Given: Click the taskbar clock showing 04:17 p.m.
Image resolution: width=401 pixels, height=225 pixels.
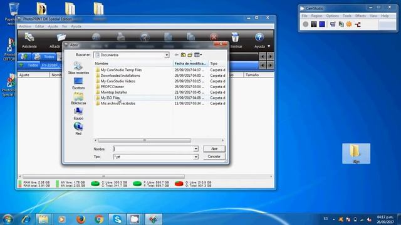Looking at the screenshot, I should [385, 219].
